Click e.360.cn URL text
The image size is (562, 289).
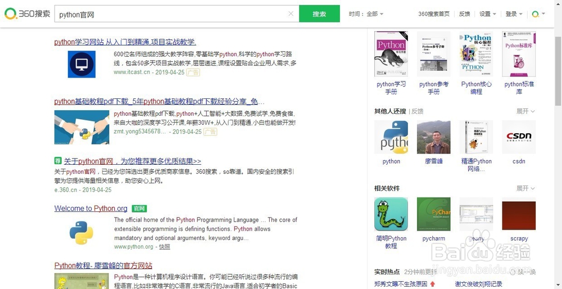(66, 189)
